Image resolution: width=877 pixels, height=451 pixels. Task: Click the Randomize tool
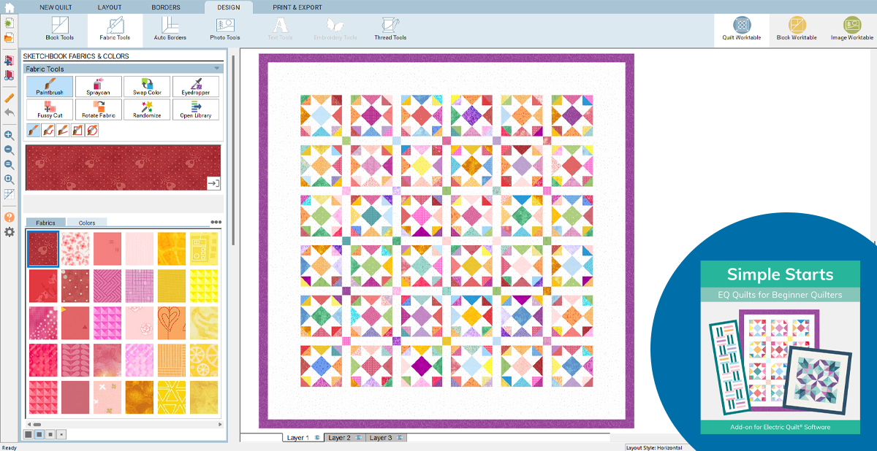click(147, 109)
